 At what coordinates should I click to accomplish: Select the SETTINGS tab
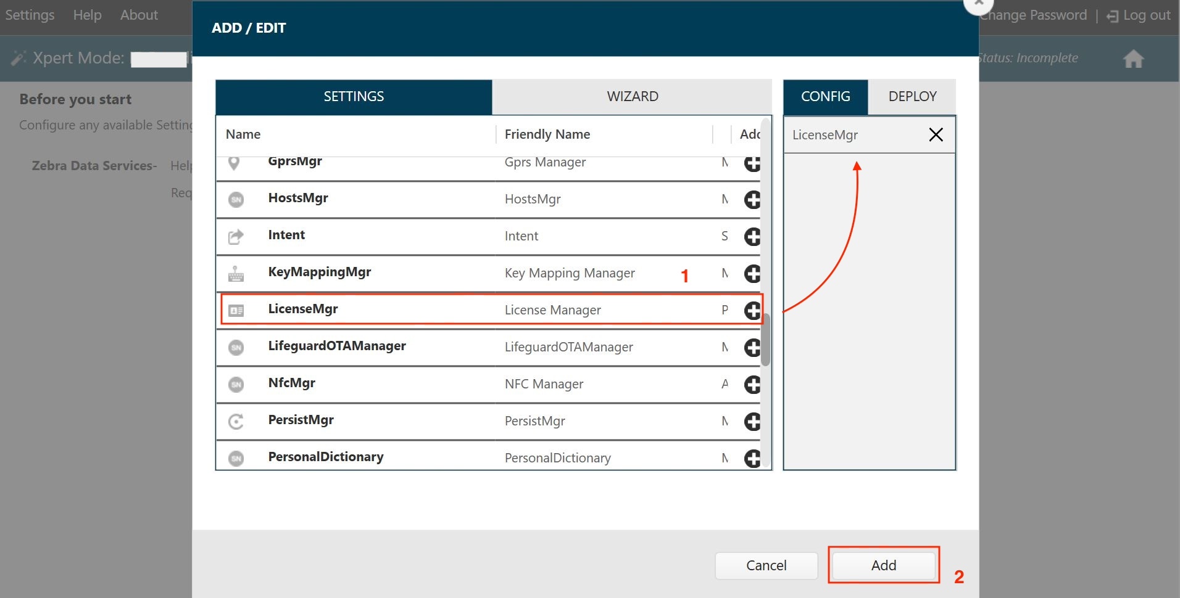point(354,97)
